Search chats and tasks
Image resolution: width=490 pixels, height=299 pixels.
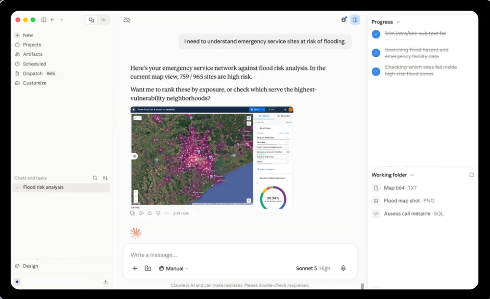point(95,178)
